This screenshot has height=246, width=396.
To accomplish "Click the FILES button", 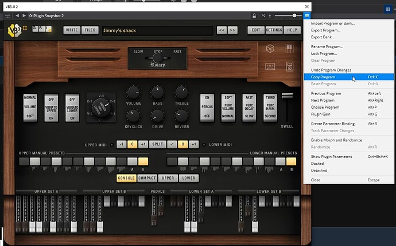I will click(90, 30).
